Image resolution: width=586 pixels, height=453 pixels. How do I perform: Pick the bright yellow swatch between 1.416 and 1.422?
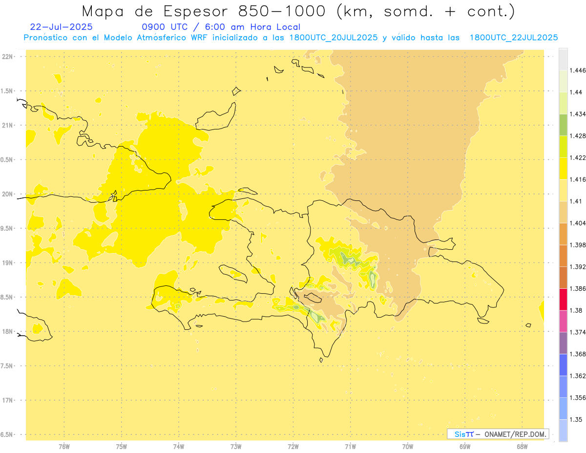(563, 168)
